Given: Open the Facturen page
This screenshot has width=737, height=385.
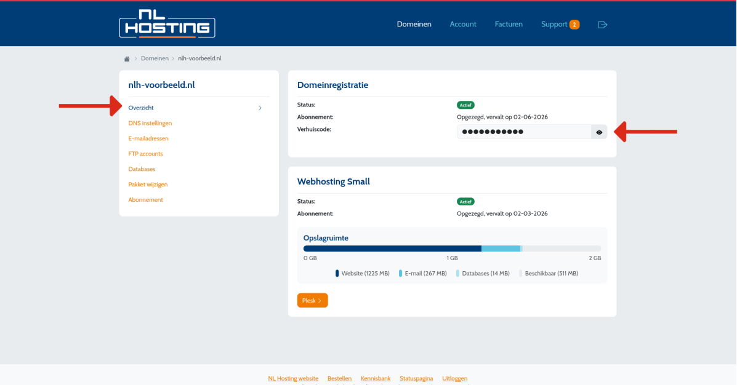Looking at the screenshot, I should [x=509, y=25].
